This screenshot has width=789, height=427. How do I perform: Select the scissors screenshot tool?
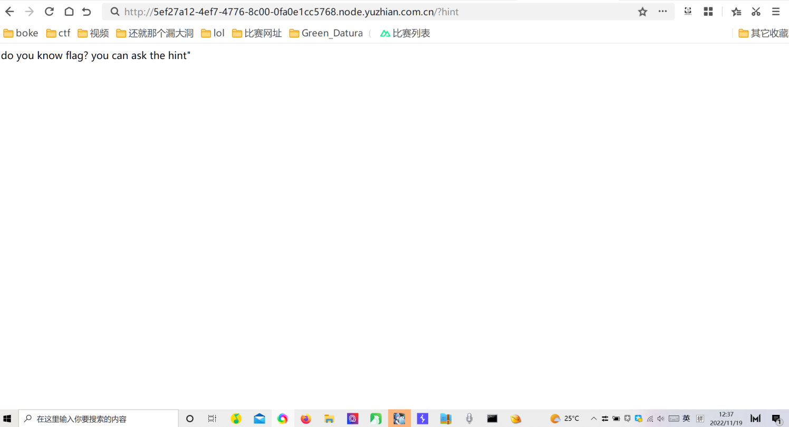tap(755, 11)
